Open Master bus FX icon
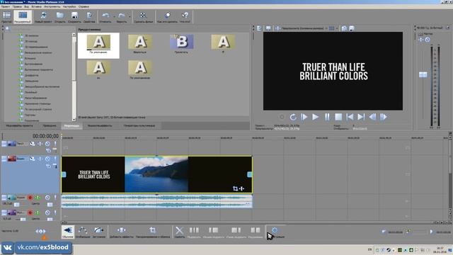Viewport: 453px width, 255px height. [421, 40]
